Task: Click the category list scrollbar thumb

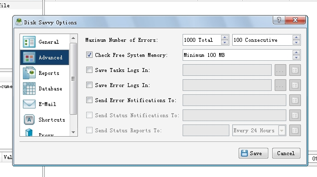Action: point(73,79)
